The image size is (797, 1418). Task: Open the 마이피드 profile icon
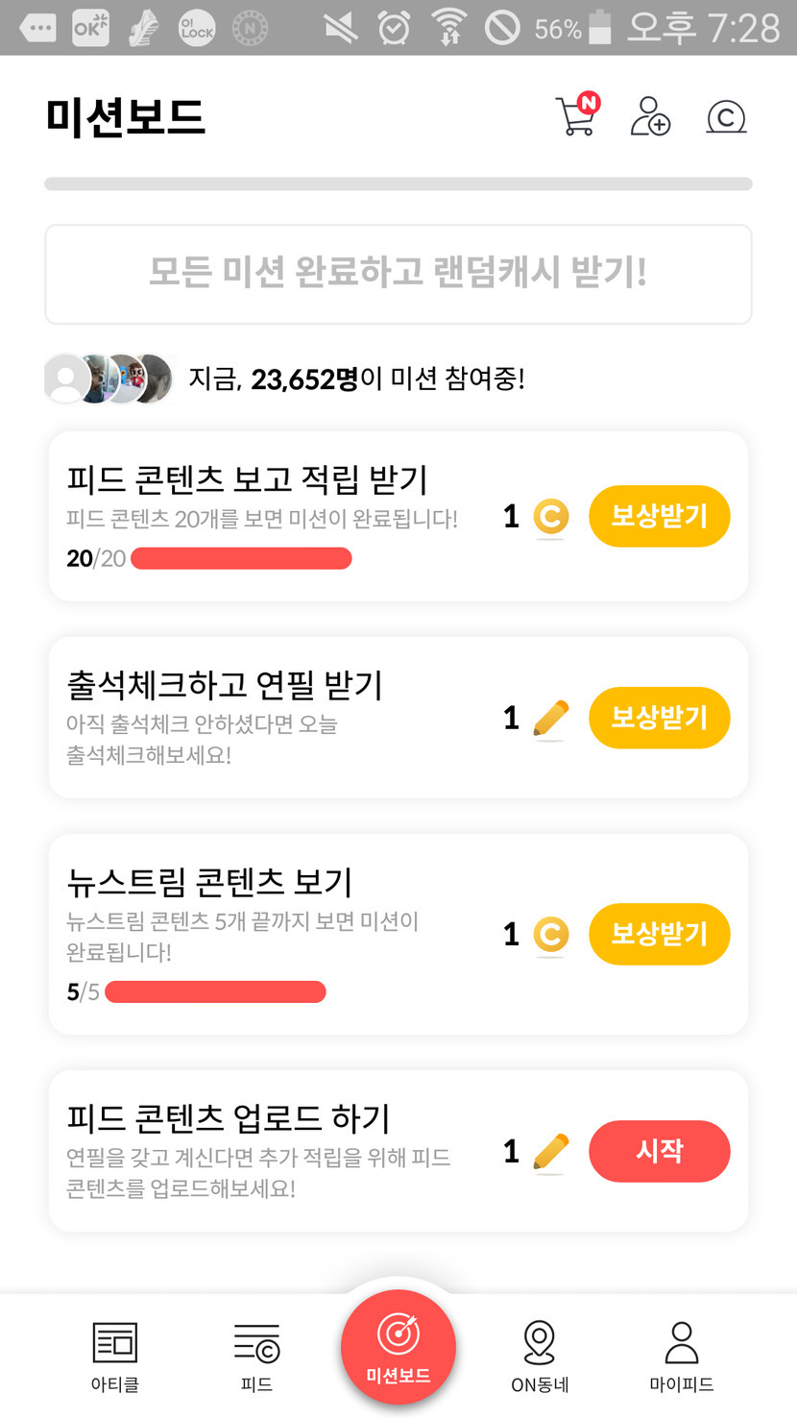pyautogui.click(x=681, y=1341)
